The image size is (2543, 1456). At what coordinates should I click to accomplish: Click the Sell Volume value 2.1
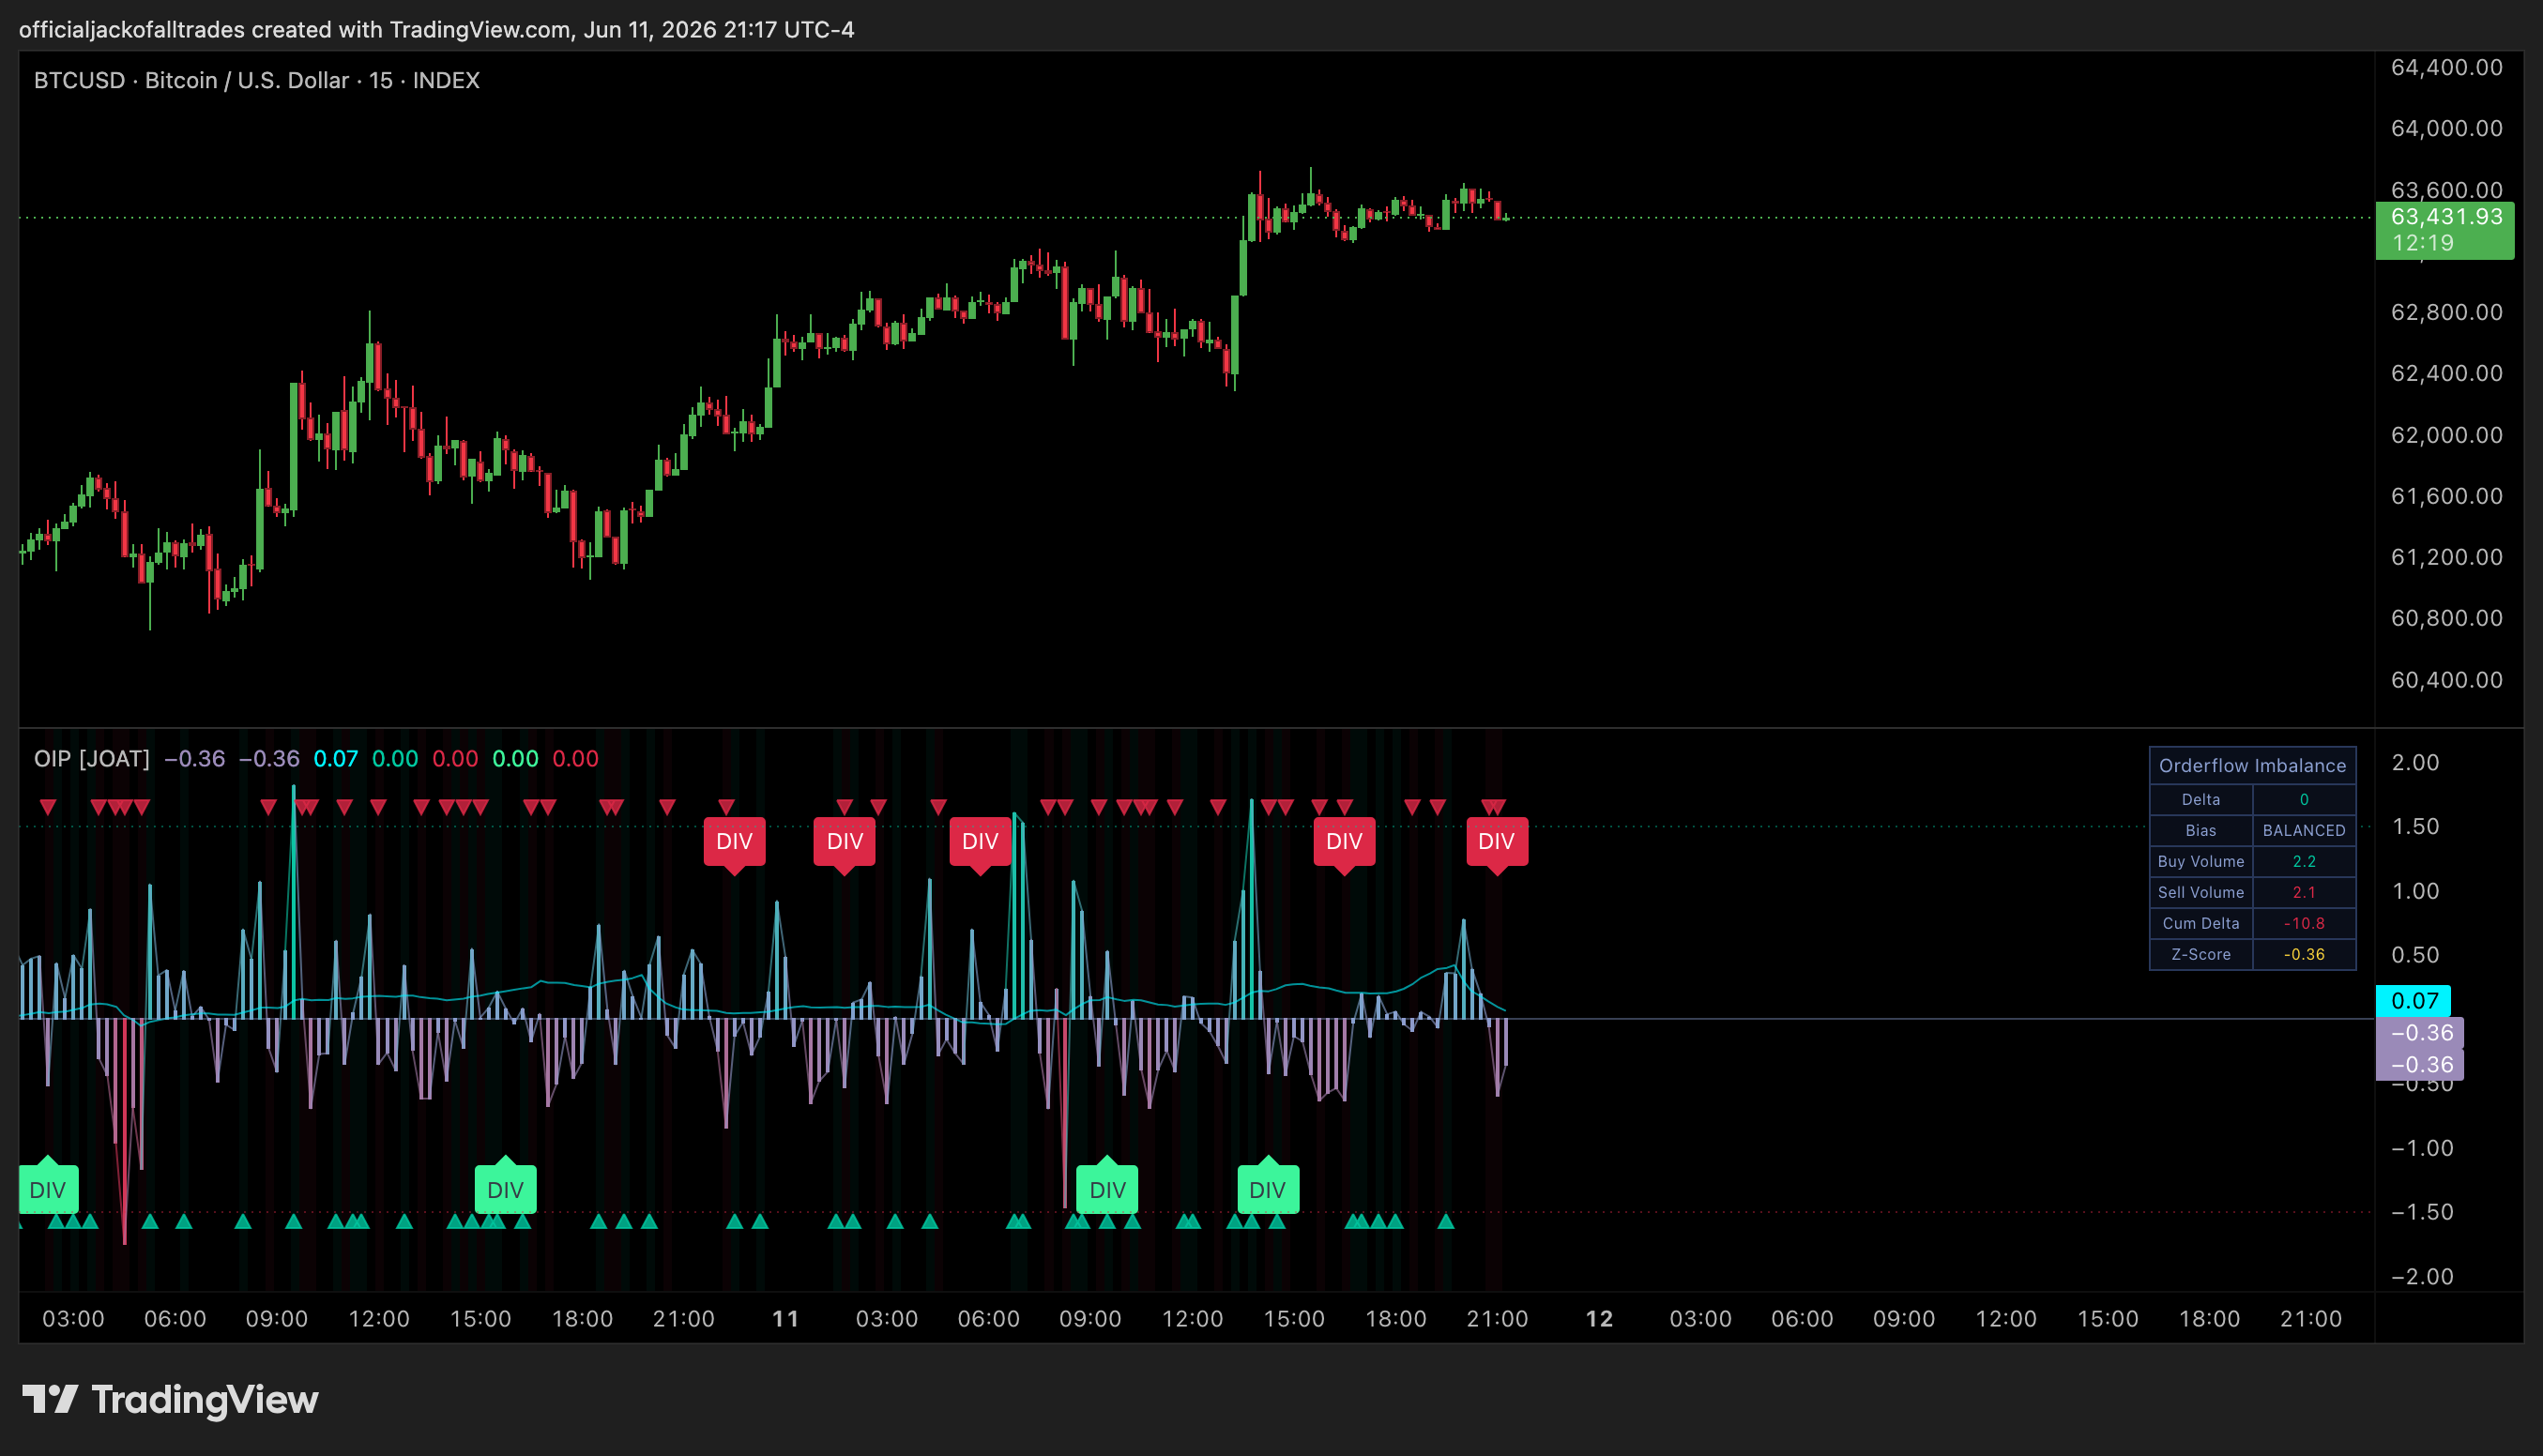[x=2304, y=892]
